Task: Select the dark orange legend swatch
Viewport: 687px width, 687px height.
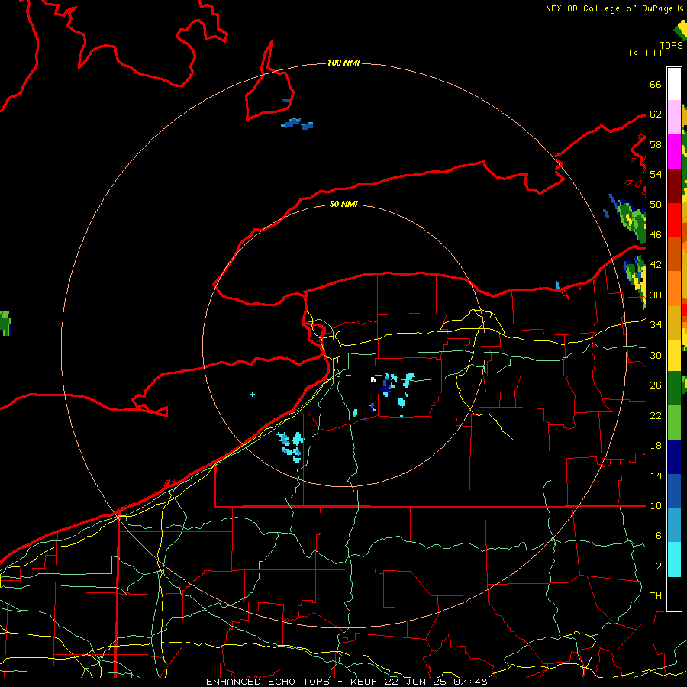Action: (674, 253)
